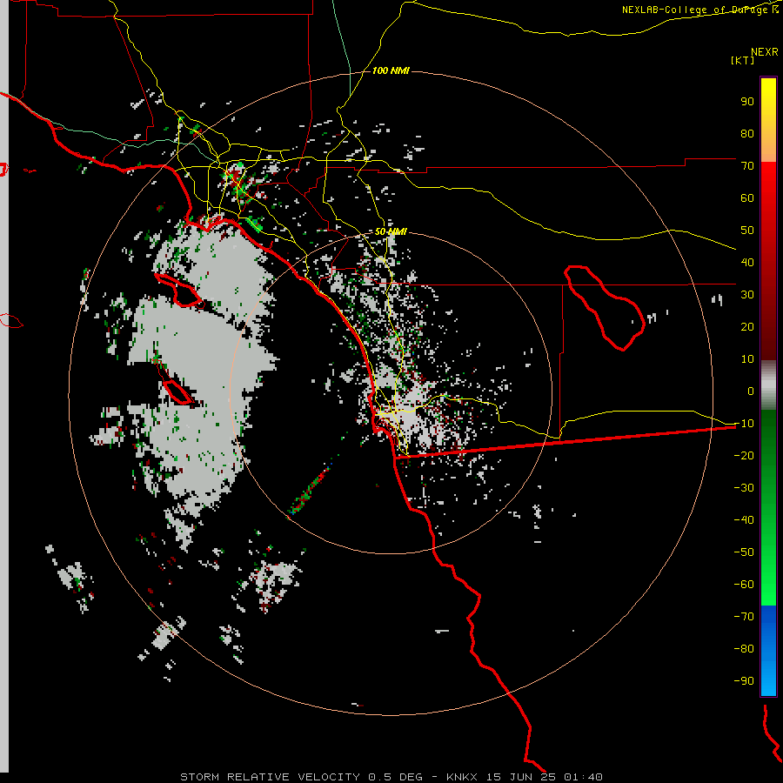Click the 0 value on velocity scale

(x=751, y=391)
